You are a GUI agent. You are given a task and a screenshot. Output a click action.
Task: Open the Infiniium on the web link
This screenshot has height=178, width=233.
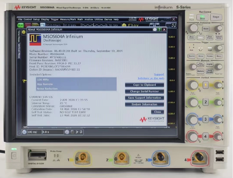(151, 78)
